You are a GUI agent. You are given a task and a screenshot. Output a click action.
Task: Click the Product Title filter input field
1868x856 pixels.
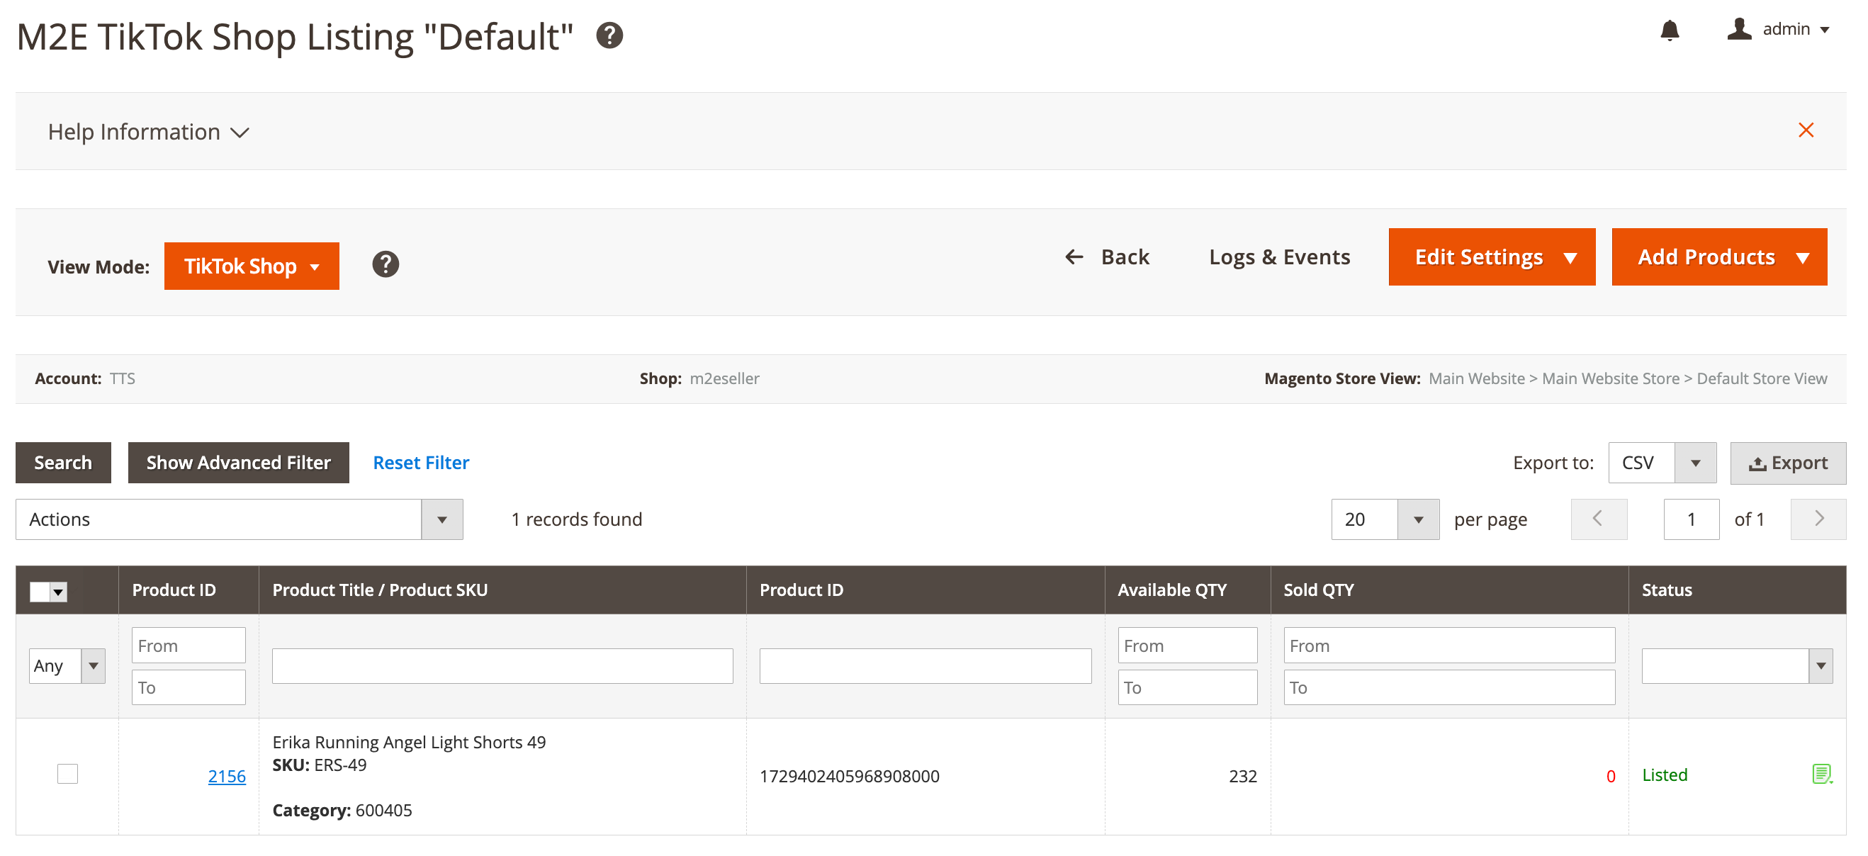(x=502, y=665)
